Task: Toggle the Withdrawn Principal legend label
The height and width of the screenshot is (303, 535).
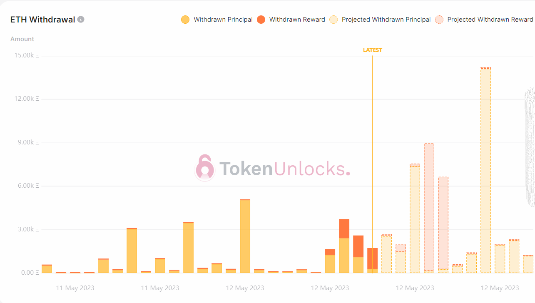Action: coord(223,20)
